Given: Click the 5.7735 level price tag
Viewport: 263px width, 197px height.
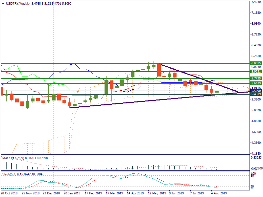Looking at the screenshot, I should tap(256, 78).
